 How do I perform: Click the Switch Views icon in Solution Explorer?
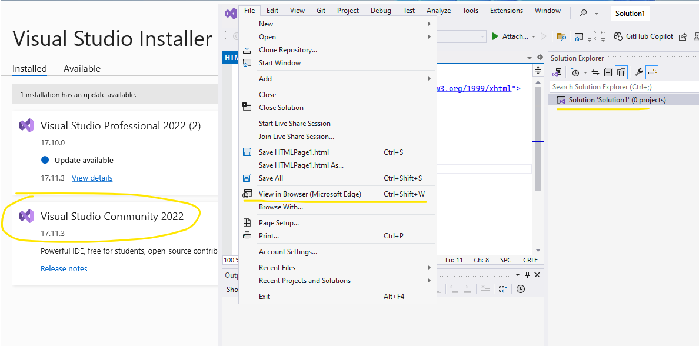(557, 72)
